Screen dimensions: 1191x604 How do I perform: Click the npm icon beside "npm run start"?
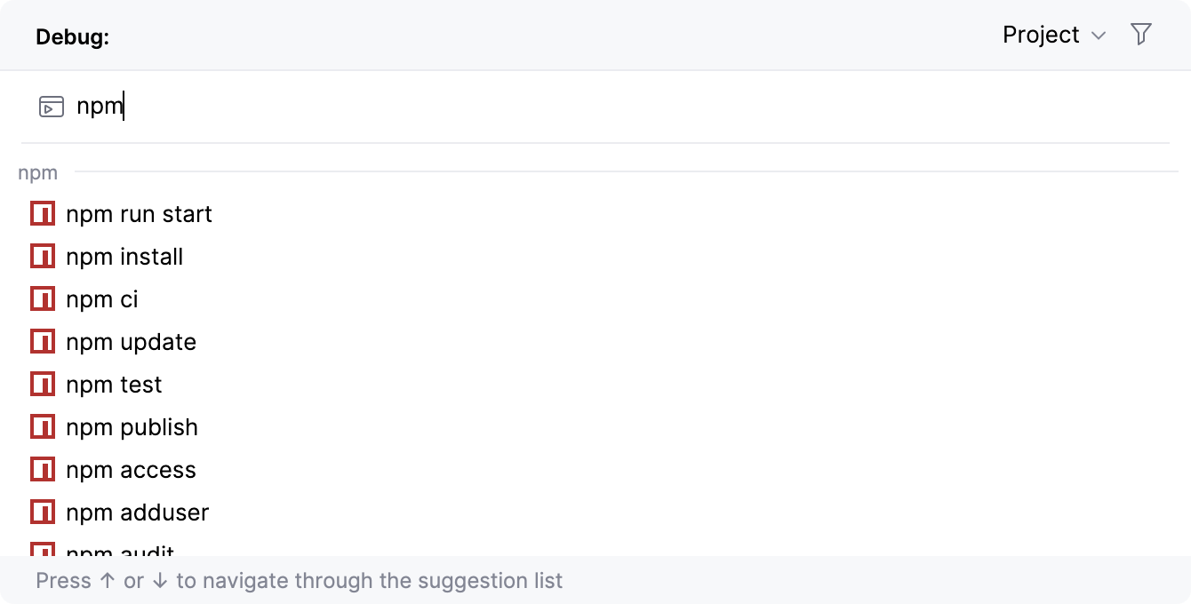[x=42, y=213]
